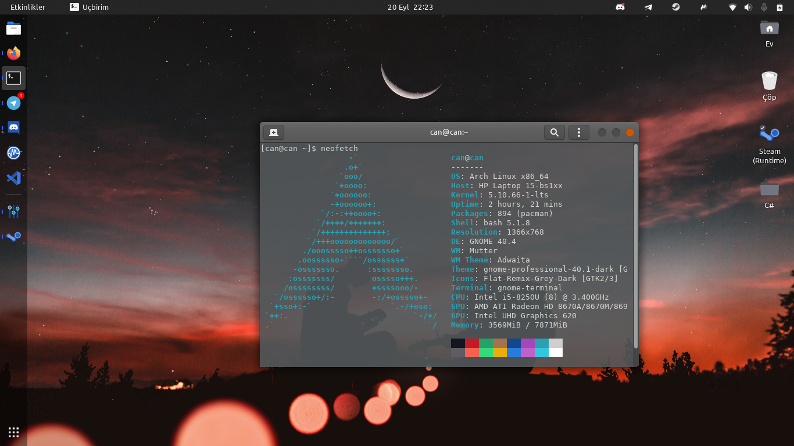The image size is (794, 446).
Task: Open the C# folder on desktop
Action: [x=770, y=194]
